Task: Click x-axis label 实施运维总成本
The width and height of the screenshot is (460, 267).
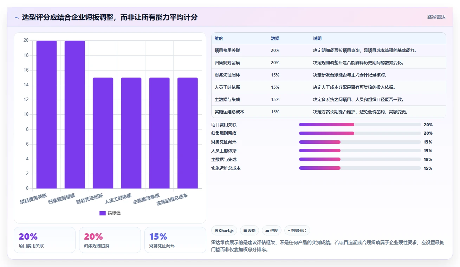Action: (172, 199)
